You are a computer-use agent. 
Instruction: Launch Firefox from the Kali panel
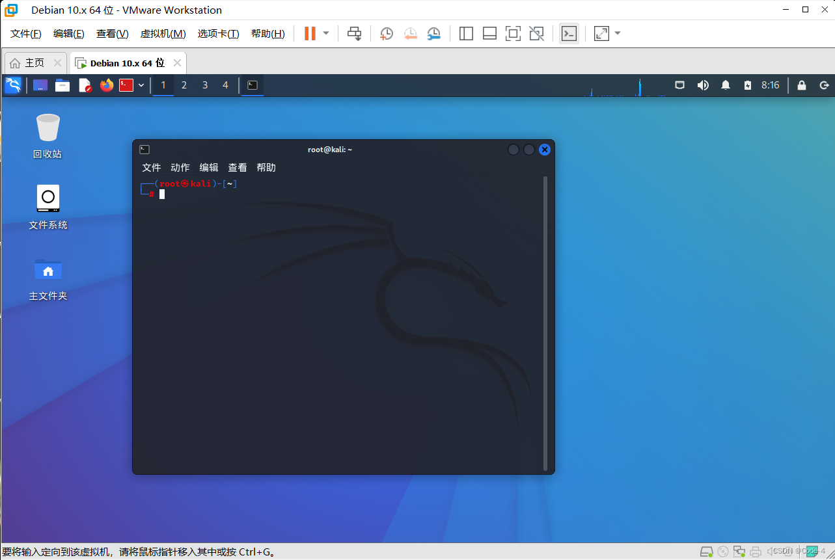pyautogui.click(x=107, y=85)
